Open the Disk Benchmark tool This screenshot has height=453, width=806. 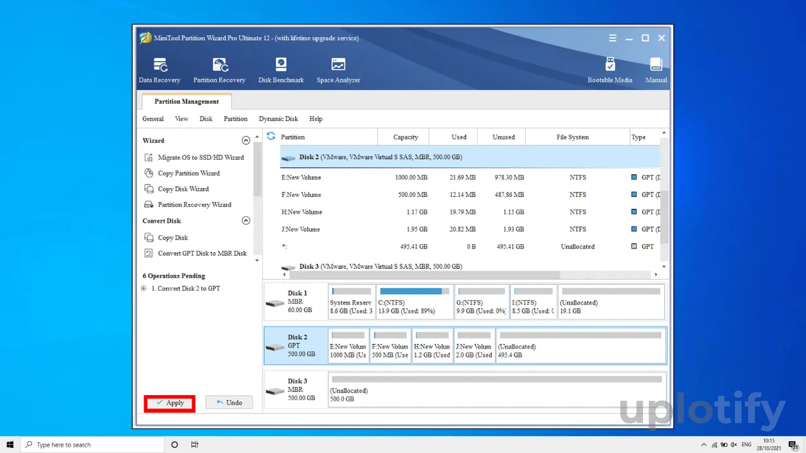[281, 70]
